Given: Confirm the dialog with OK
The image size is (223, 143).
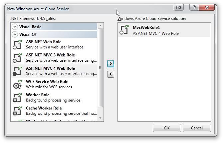Looking at the screenshot, I should (167, 128).
